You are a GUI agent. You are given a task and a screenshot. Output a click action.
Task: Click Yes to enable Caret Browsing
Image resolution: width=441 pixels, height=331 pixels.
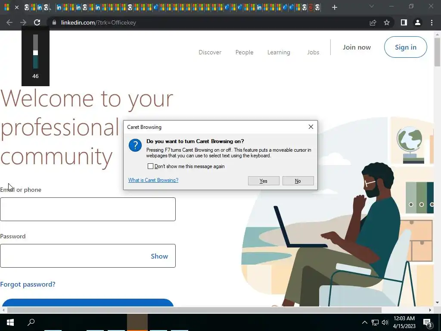point(264,181)
